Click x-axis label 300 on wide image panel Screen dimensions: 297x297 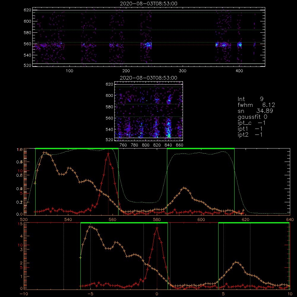[183, 71]
